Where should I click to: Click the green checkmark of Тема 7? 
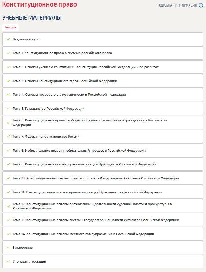pos(8,137)
